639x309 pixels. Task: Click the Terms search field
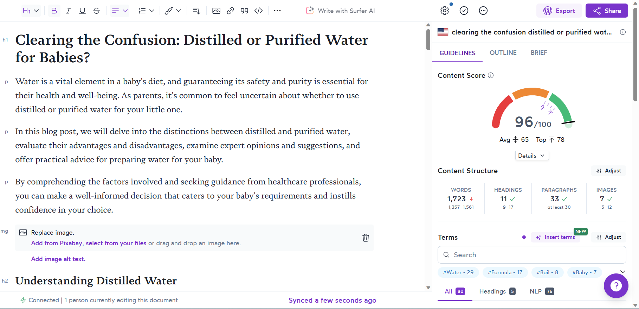532,255
